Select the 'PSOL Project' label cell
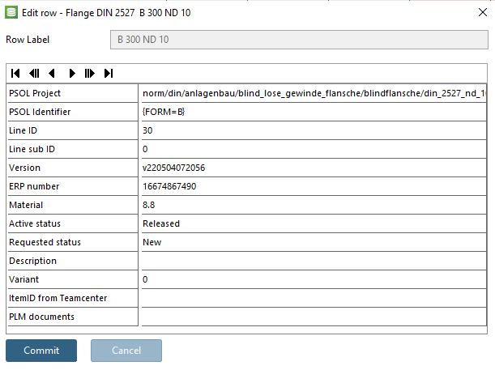 click(73, 93)
